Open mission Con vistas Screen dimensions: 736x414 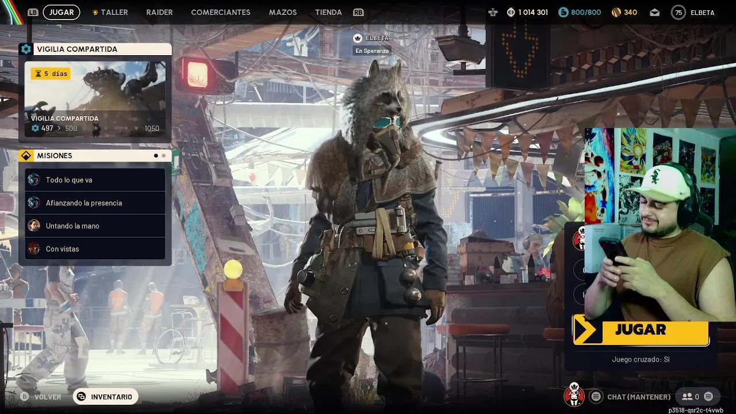click(95, 249)
